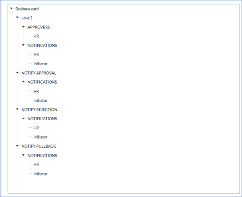This screenshot has width=242, height=197.
Task: Select Initiator under Level1 NOTIFICATIONS
Action: tap(40, 64)
